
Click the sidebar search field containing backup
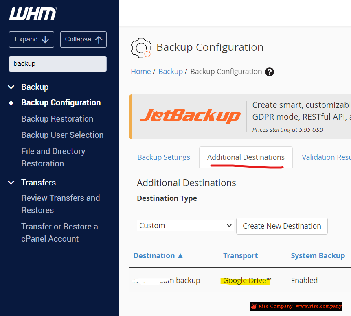(x=58, y=64)
